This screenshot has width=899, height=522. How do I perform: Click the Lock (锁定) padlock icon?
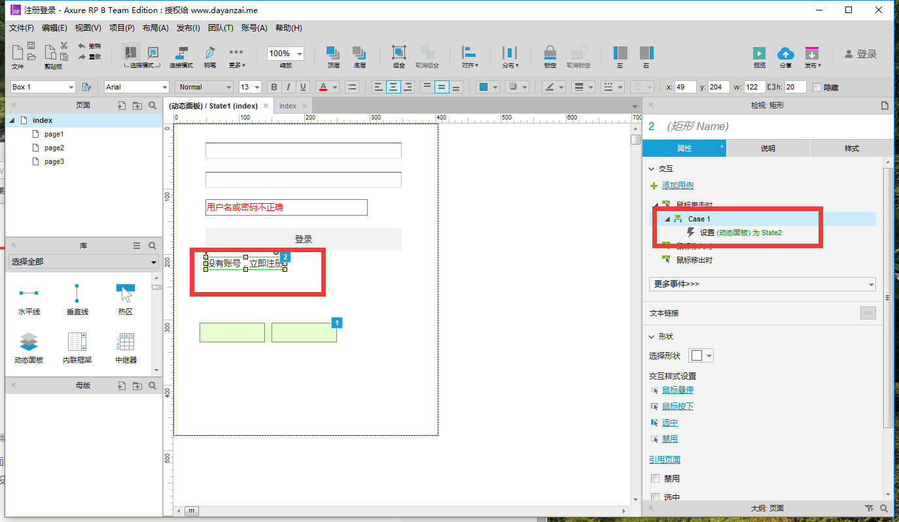[x=550, y=53]
